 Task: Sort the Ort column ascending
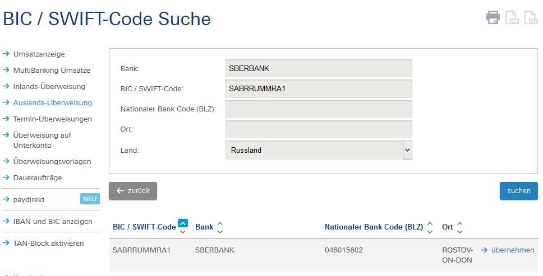[459, 223]
